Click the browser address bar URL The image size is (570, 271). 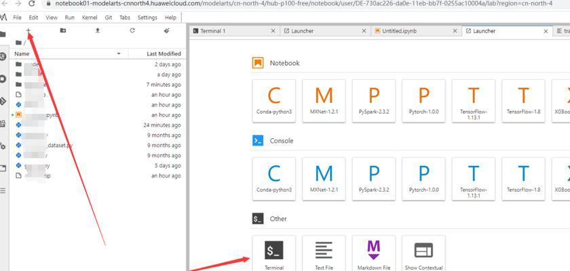pyautogui.click(x=303, y=3)
